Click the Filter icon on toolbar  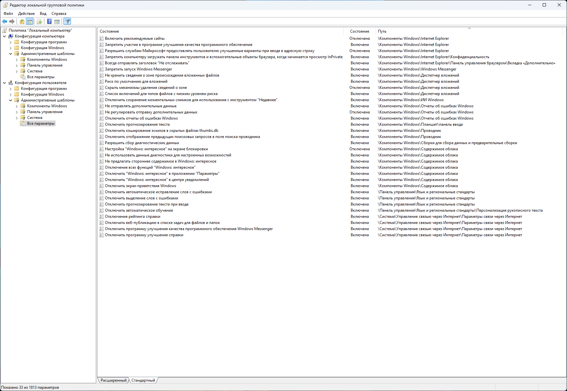coord(67,21)
